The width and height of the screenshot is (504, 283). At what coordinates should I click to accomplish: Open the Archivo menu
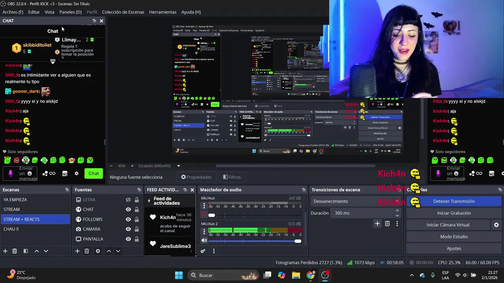(13, 12)
